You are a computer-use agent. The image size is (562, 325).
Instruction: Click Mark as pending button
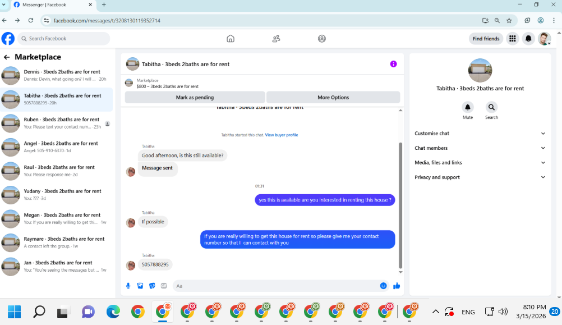[195, 97]
